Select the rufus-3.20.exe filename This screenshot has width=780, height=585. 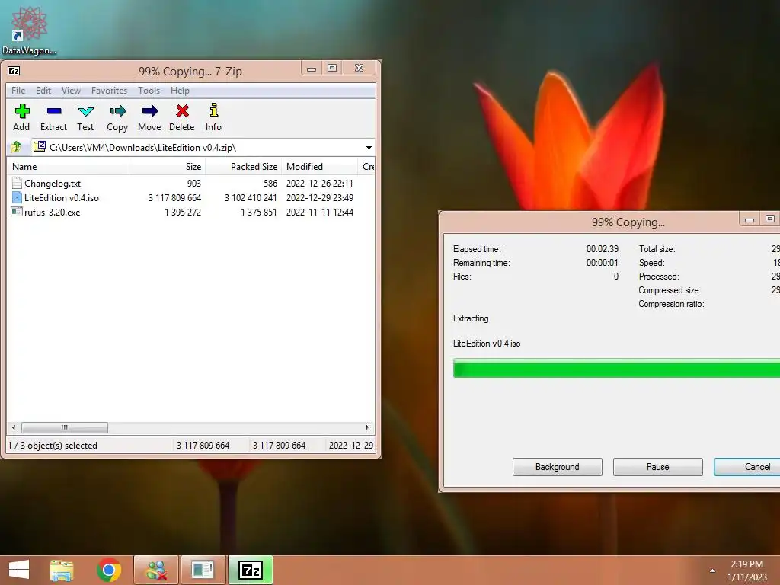click(x=53, y=213)
